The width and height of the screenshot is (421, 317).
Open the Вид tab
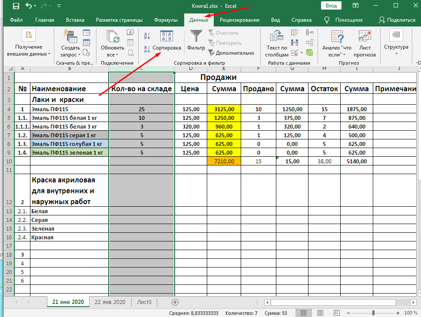tap(275, 20)
